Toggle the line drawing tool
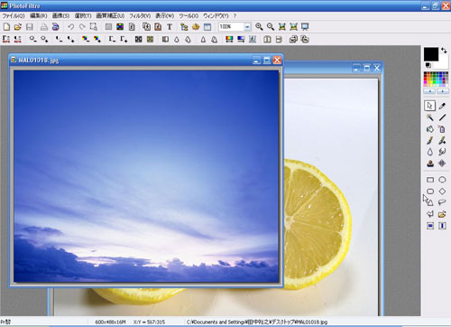Viewport: 451px width, 327px height. tap(442, 117)
